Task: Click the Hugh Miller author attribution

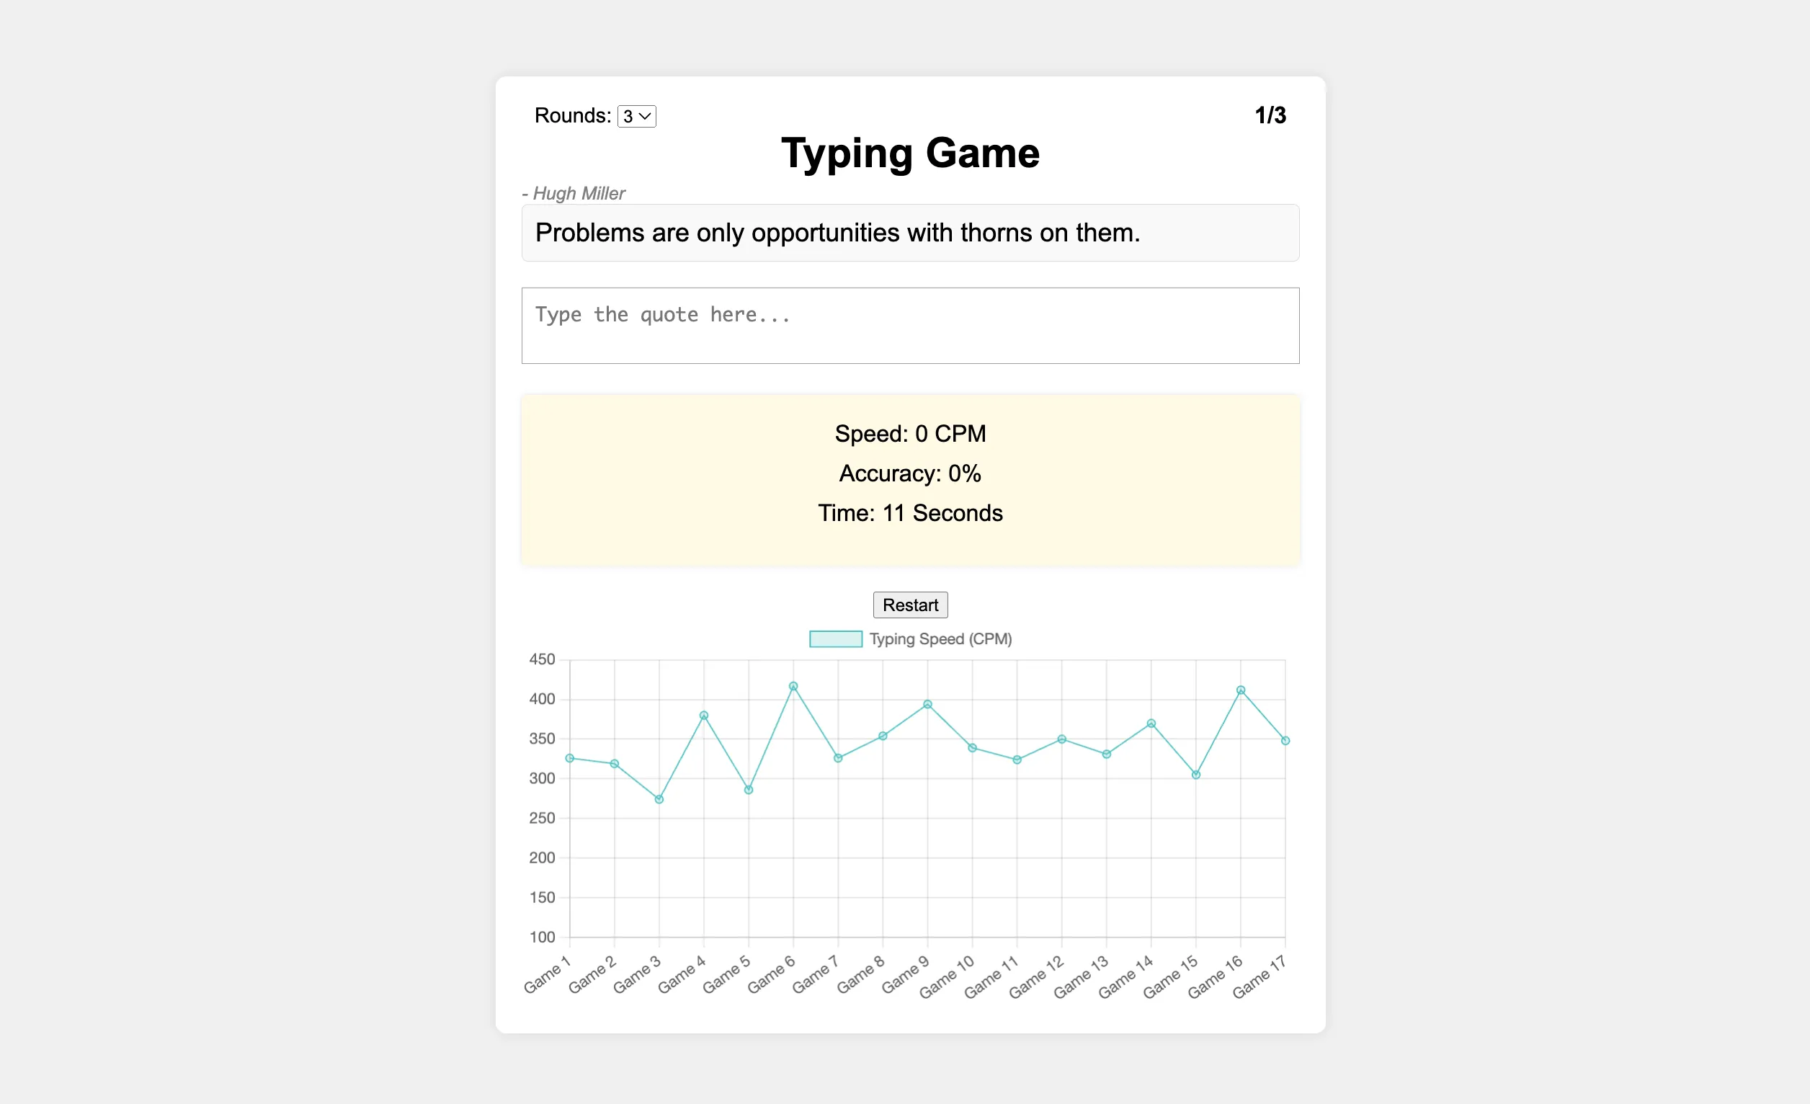Action: point(574,193)
